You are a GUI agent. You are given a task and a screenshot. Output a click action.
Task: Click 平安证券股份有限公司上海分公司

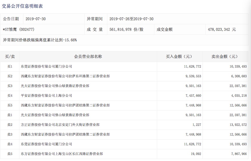click(x=46, y=96)
